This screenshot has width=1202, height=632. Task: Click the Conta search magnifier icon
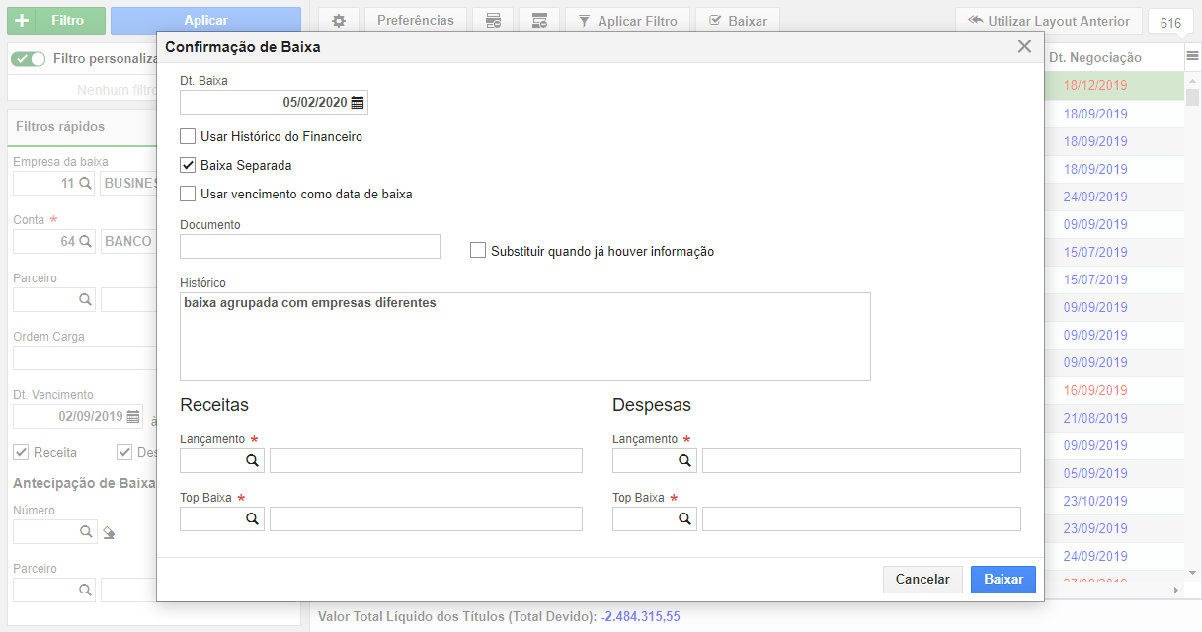(85, 241)
